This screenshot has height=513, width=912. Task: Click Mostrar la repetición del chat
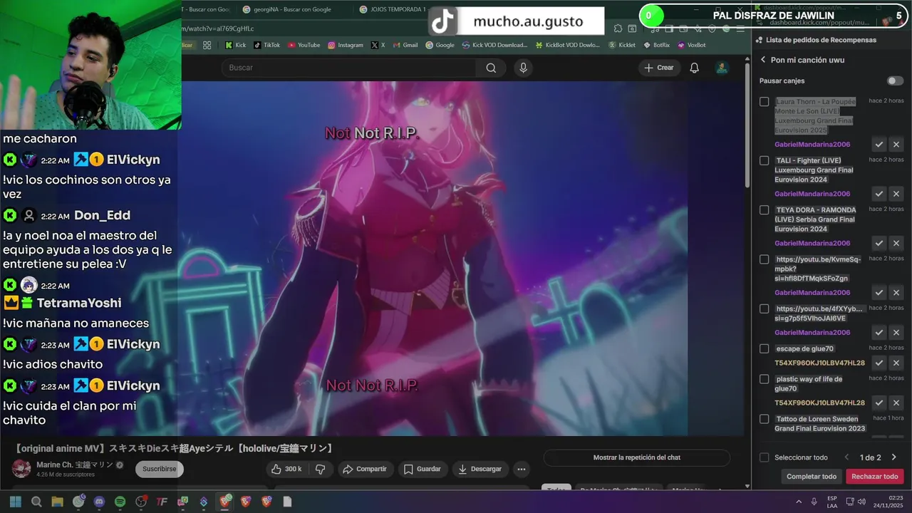(x=636, y=457)
